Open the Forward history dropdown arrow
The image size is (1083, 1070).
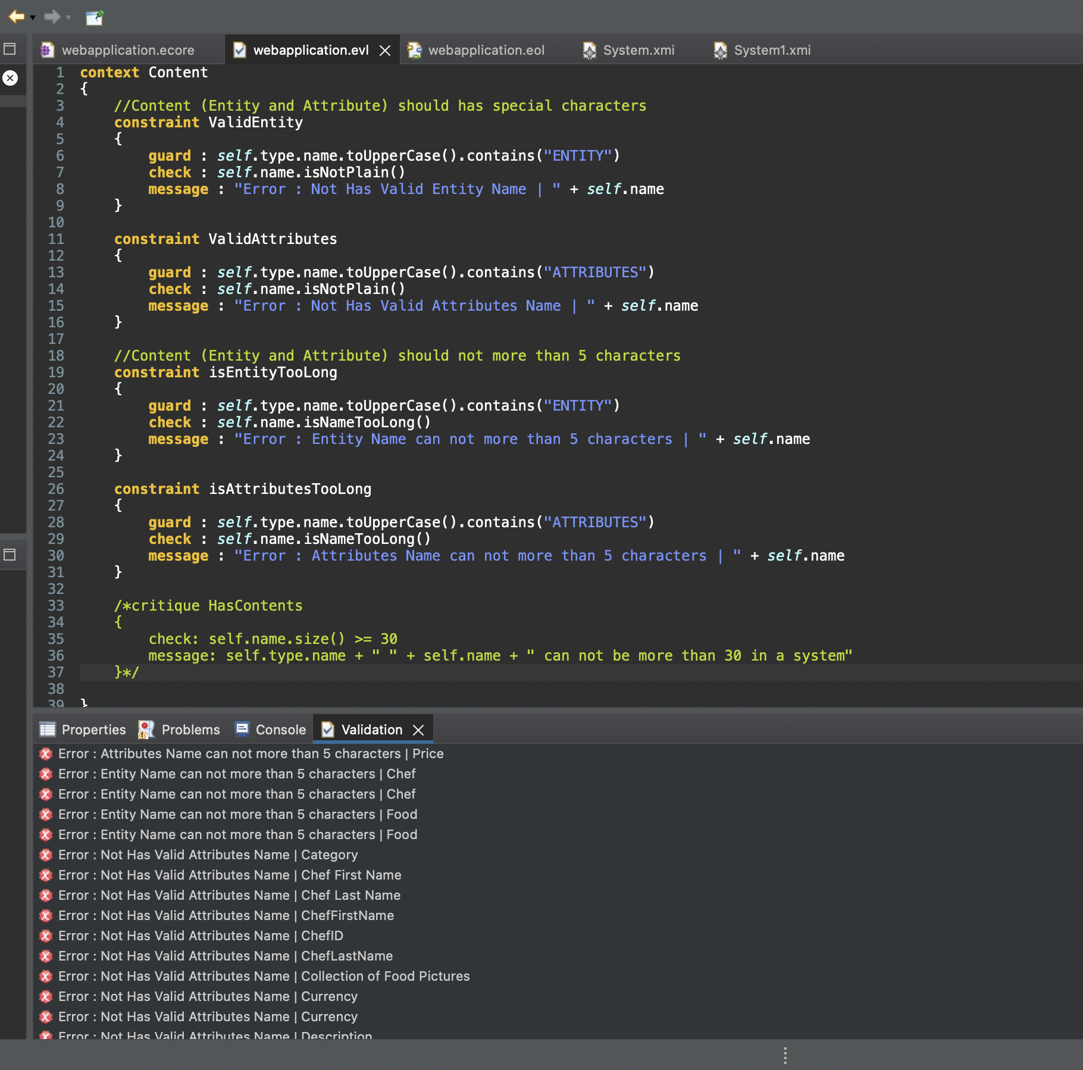[68, 18]
